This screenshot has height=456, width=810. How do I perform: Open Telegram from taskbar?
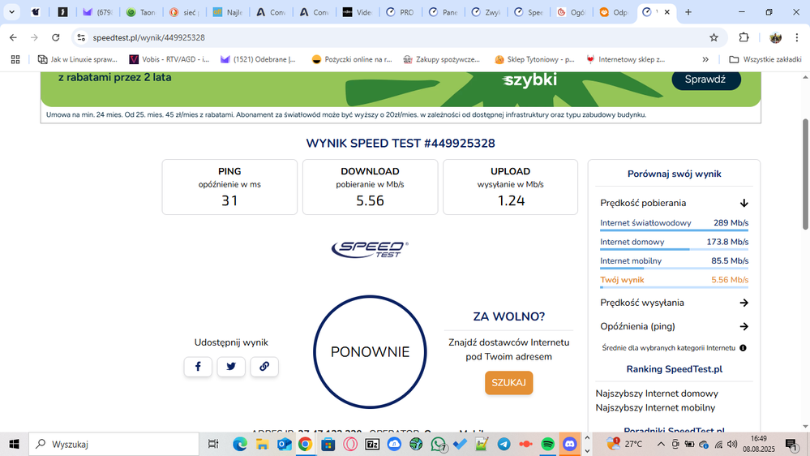pos(504,444)
